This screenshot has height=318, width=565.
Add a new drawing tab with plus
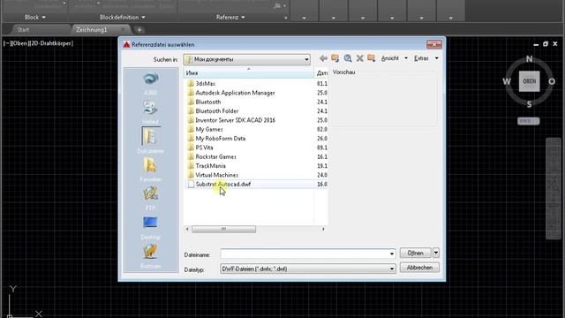click(139, 30)
